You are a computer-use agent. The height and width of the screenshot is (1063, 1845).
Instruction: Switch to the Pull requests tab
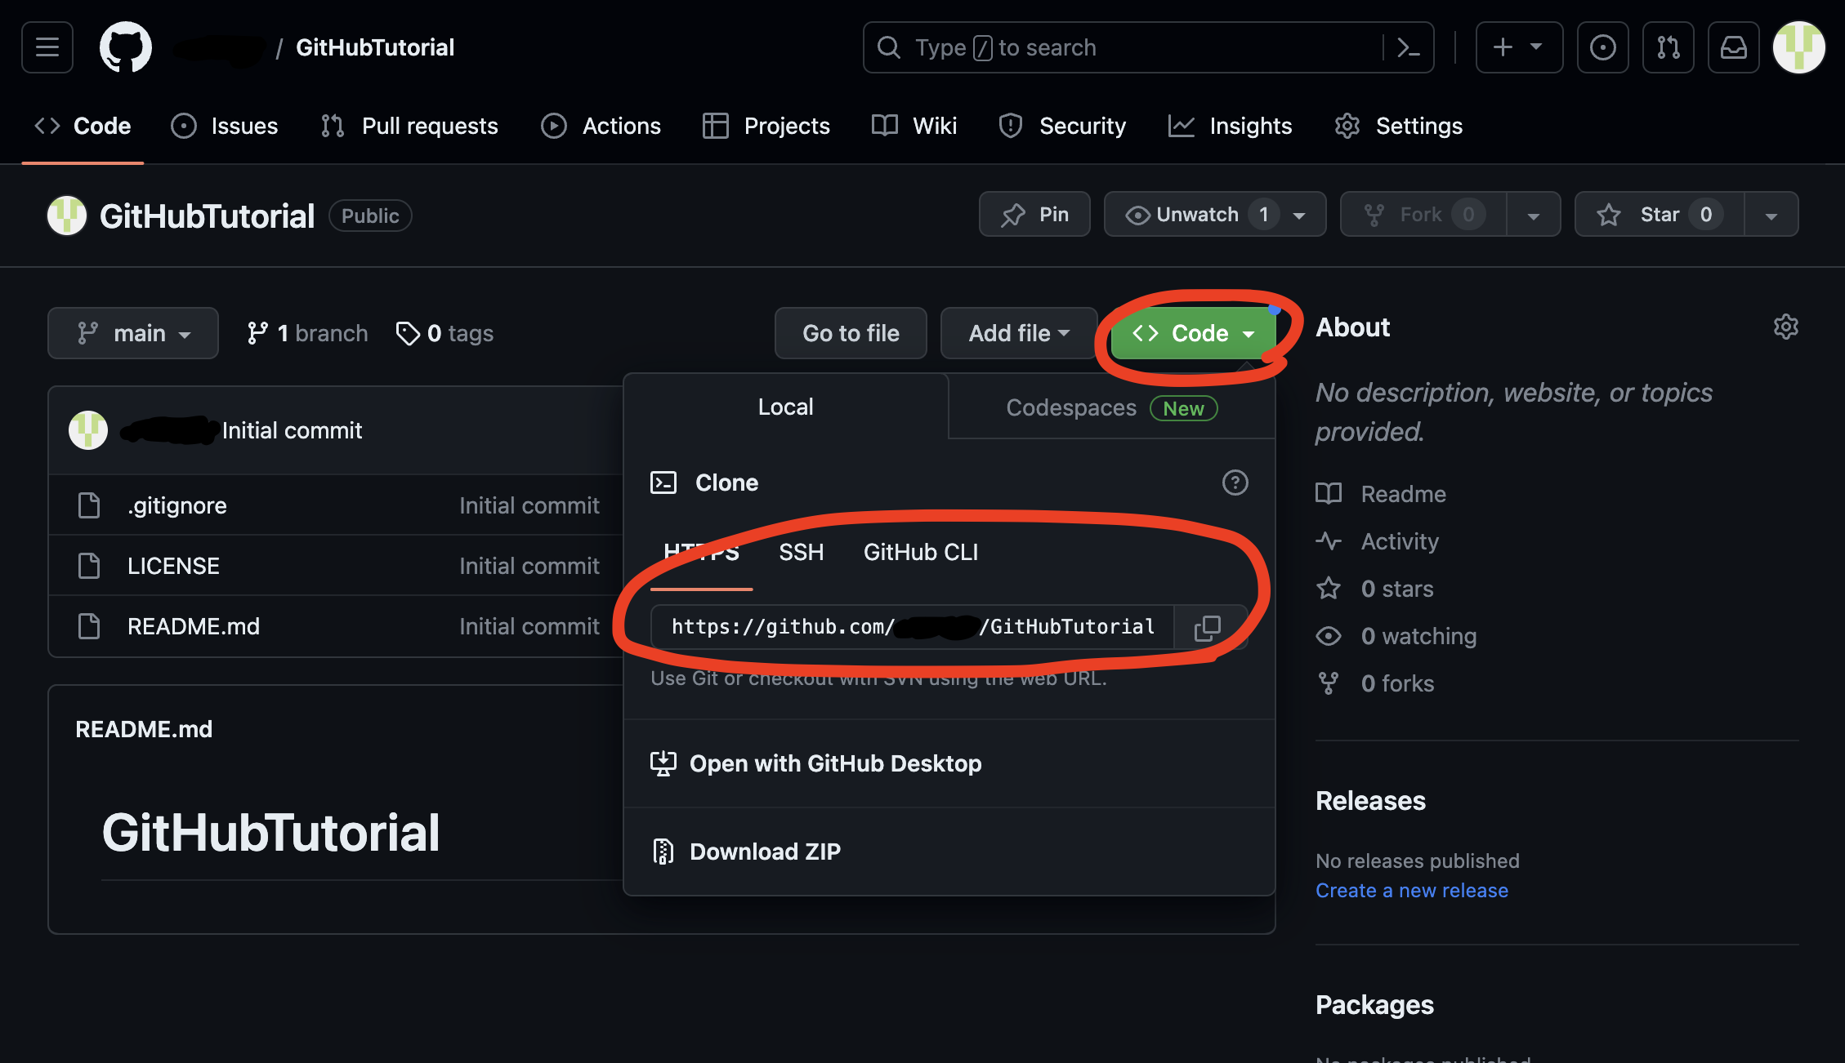coord(409,126)
